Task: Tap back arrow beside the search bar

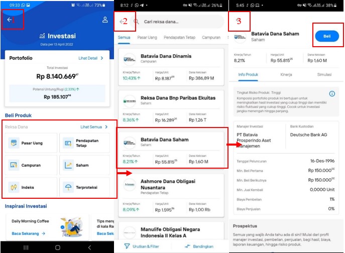Action: click(x=122, y=22)
